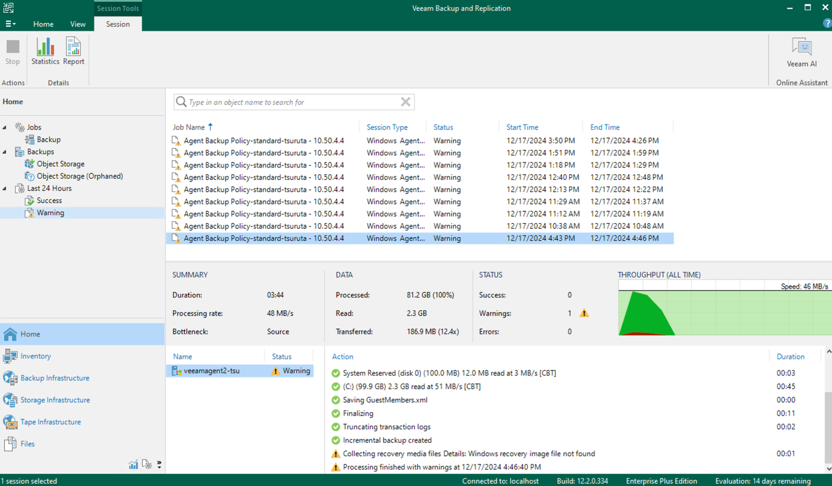Select session started 12/17/2024 11:12 AM
This screenshot has height=486, width=832.
pos(420,214)
